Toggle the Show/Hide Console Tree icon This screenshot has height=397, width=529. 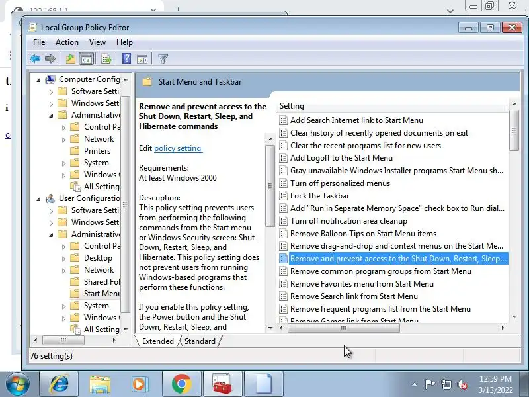click(x=86, y=59)
